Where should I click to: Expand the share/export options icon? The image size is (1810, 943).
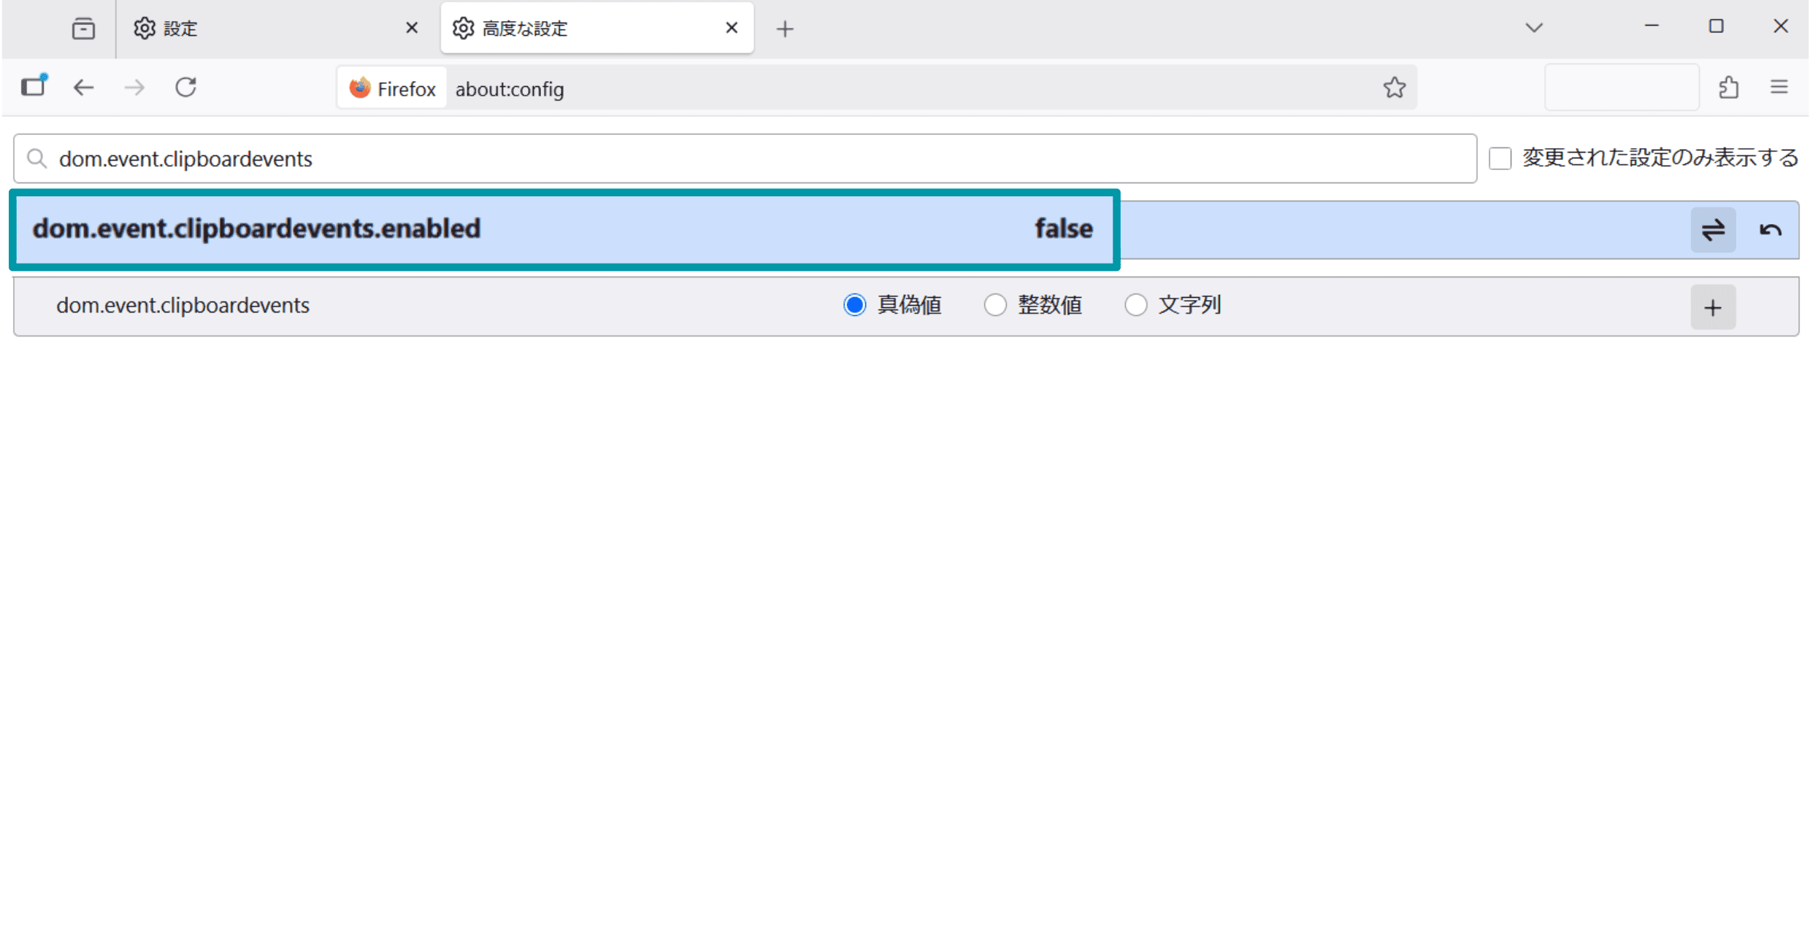click(x=1728, y=87)
